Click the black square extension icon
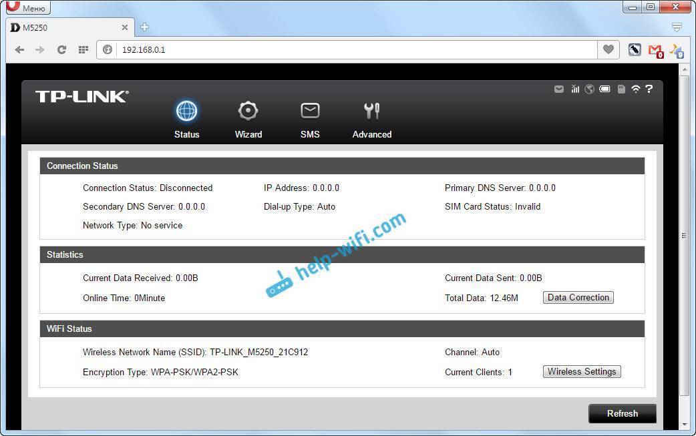696x436 pixels. pos(635,49)
